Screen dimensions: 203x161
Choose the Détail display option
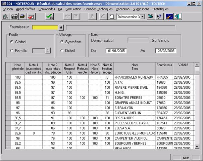point(62,51)
